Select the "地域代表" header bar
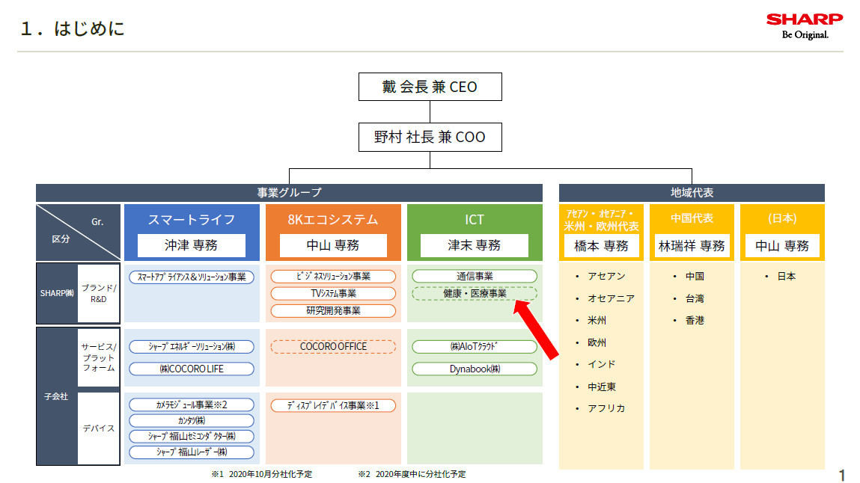Screen dimensions: 860x483 click(x=692, y=193)
